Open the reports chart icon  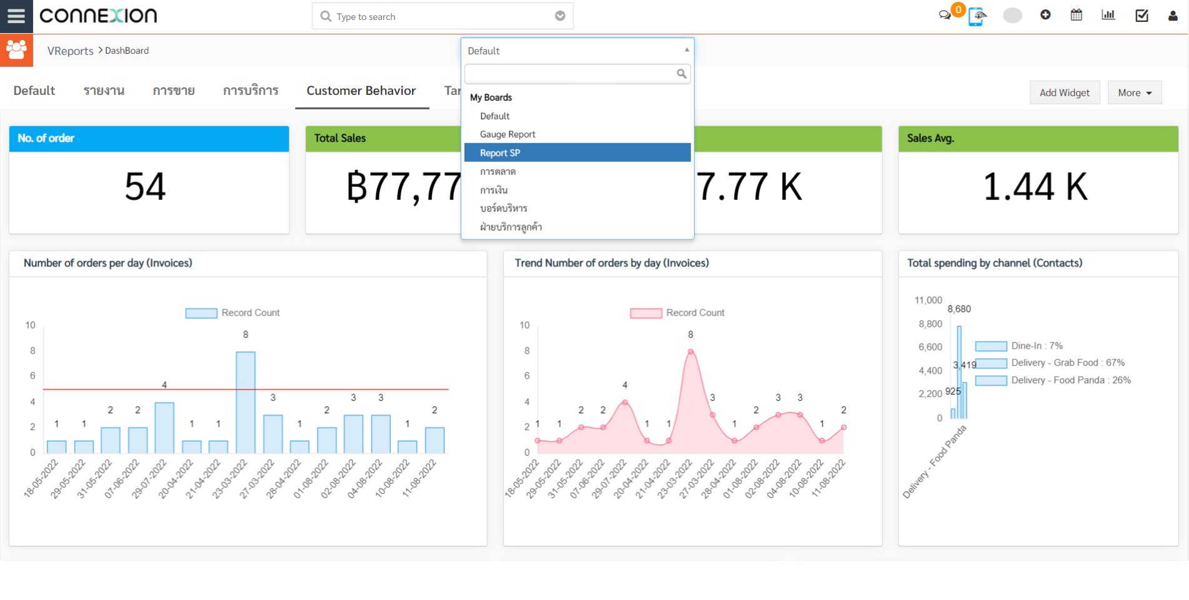pos(1108,15)
